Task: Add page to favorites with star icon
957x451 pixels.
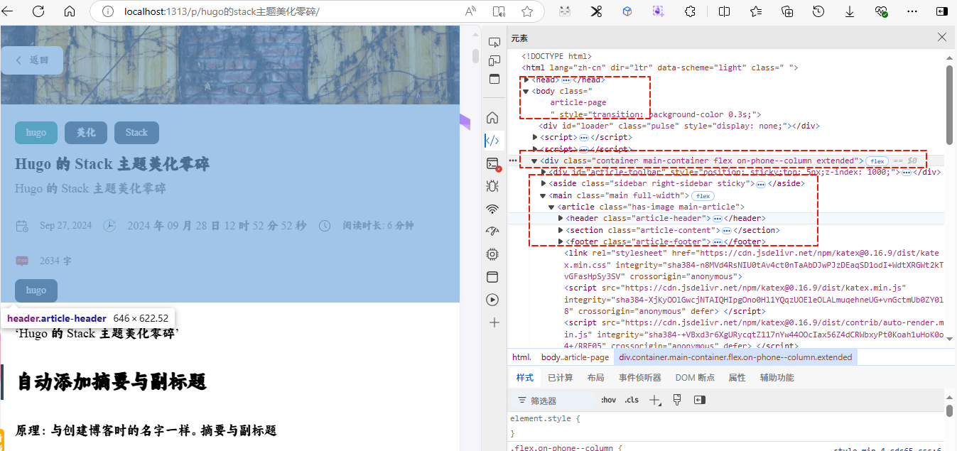Action: (527, 11)
